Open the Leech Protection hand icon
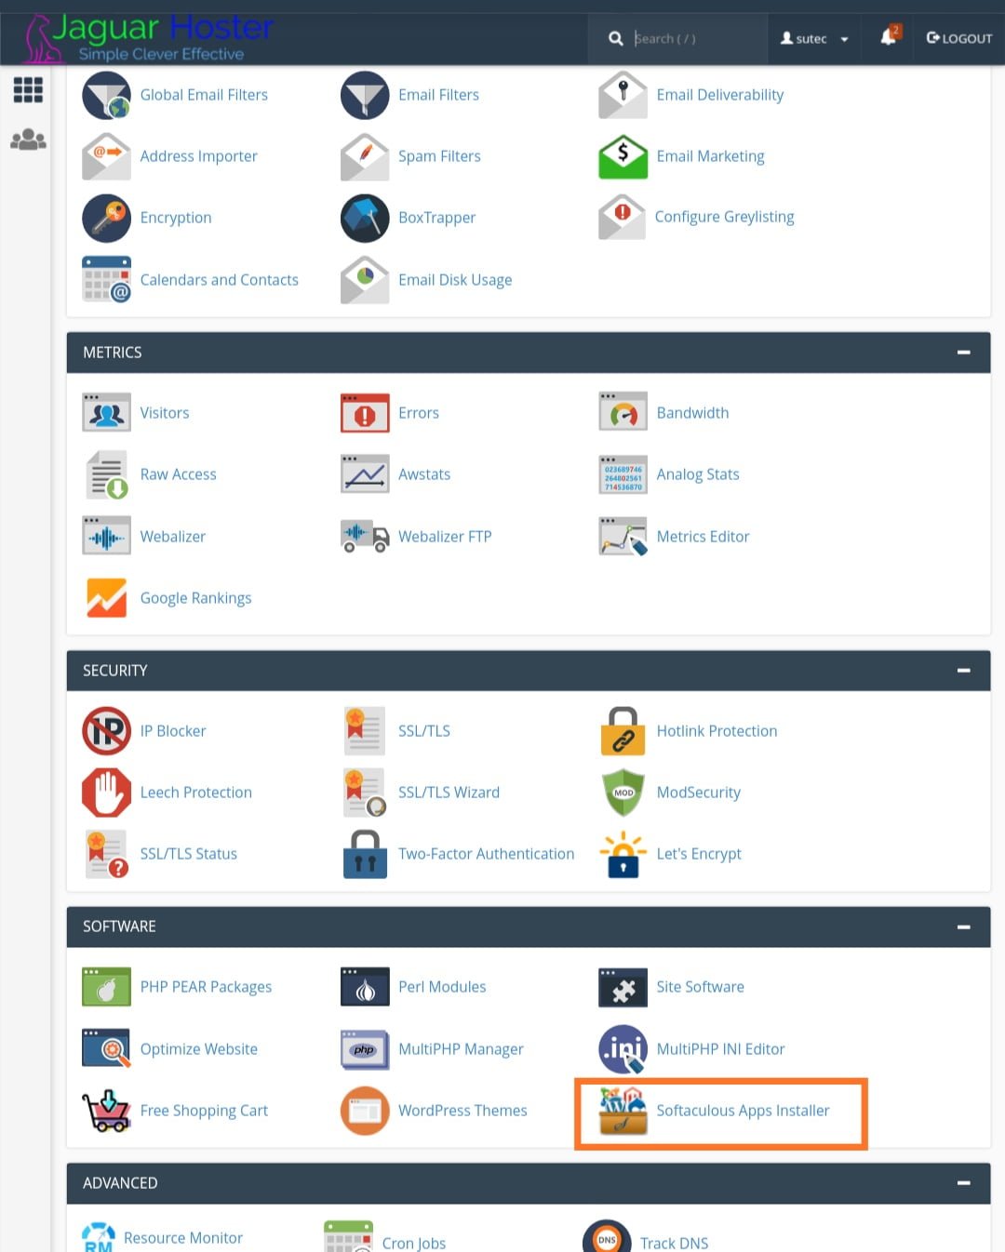 pos(106,792)
